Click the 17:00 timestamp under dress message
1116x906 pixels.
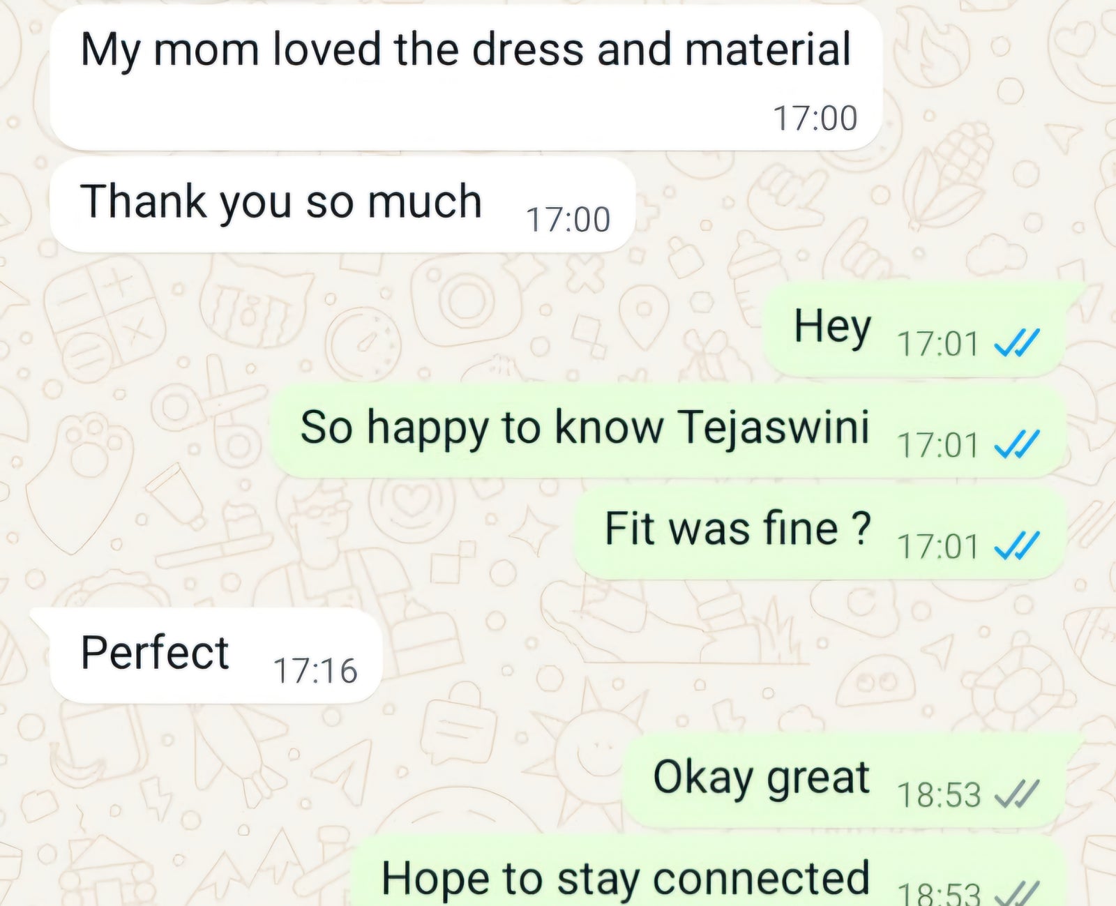815,118
